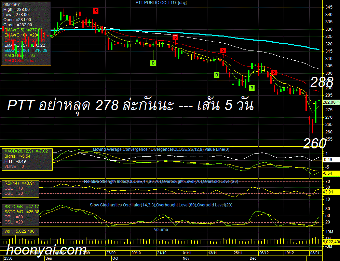Click the green B buy marker around 13/11

coord(217,75)
